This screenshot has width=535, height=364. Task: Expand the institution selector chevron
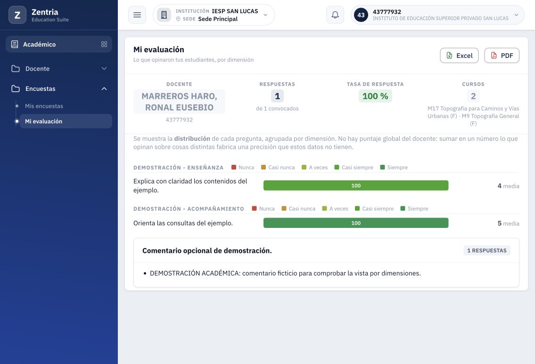[x=265, y=15]
